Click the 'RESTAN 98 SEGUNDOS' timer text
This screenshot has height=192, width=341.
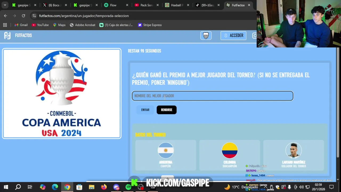coord(144,51)
